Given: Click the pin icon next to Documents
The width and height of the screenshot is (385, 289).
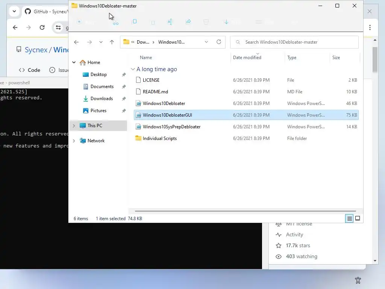Looking at the screenshot, I should [x=124, y=87].
